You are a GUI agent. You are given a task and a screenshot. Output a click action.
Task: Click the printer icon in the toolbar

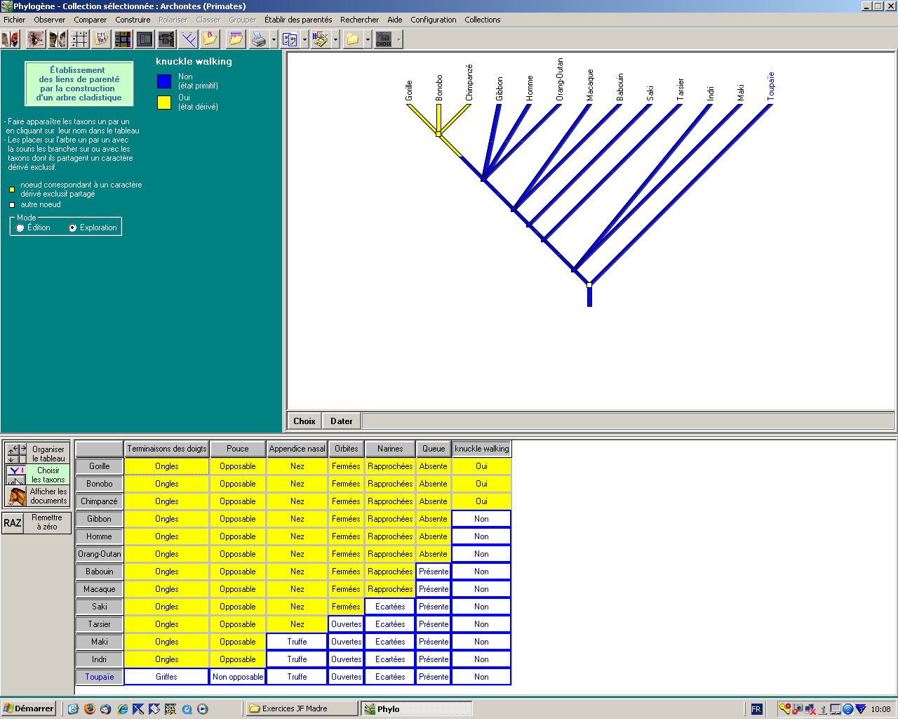point(258,39)
